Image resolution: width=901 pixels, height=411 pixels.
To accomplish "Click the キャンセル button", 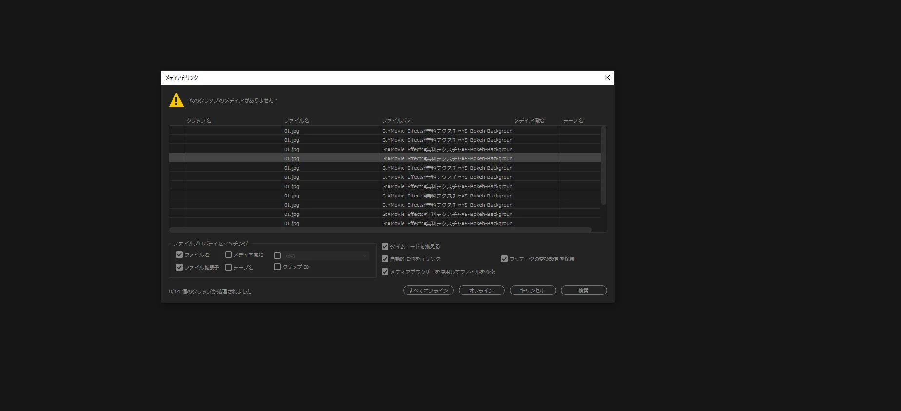I will tap(533, 290).
